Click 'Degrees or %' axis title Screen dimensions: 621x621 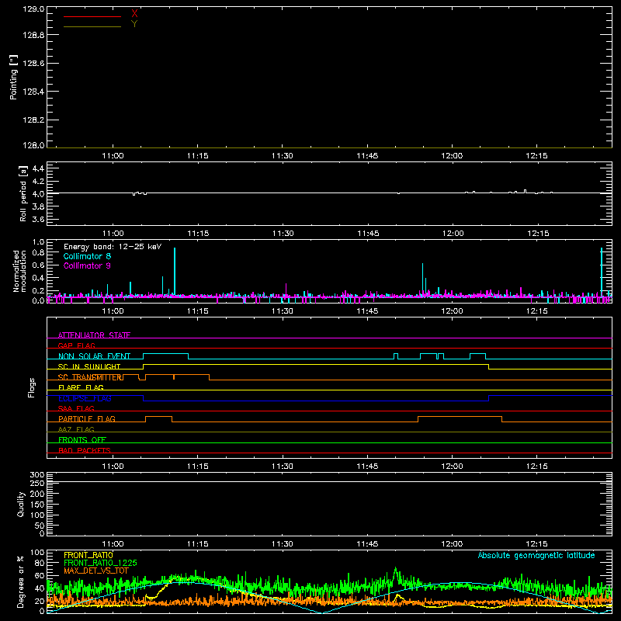point(21,581)
